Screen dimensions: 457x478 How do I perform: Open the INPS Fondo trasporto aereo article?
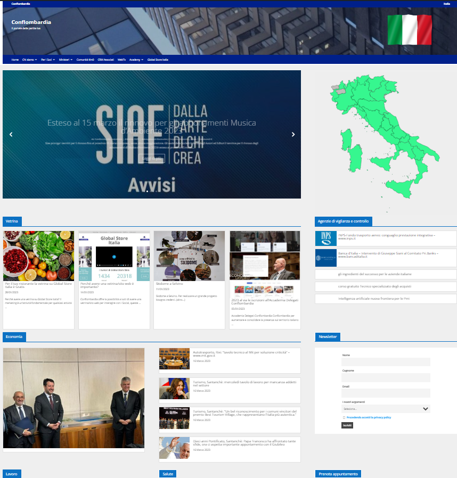tap(387, 237)
